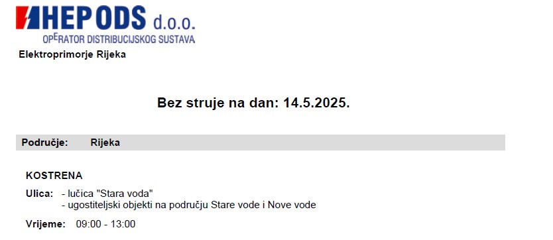Click the Operator distribucijskog sustava tagline
553x240 pixels.
tap(119, 38)
